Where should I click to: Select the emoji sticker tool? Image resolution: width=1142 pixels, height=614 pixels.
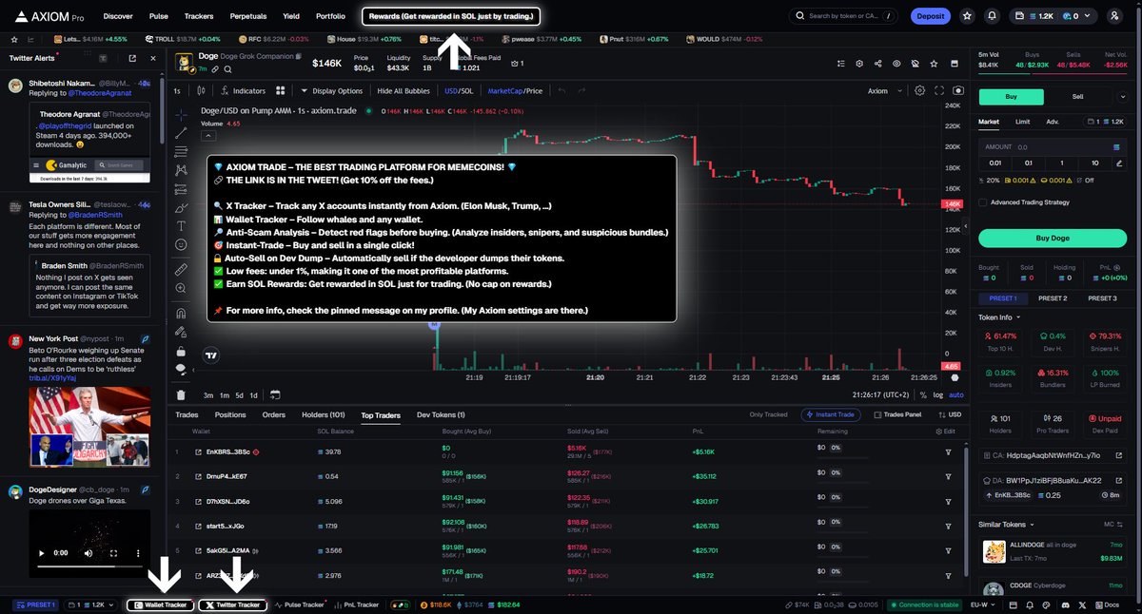(x=181, y=244)
